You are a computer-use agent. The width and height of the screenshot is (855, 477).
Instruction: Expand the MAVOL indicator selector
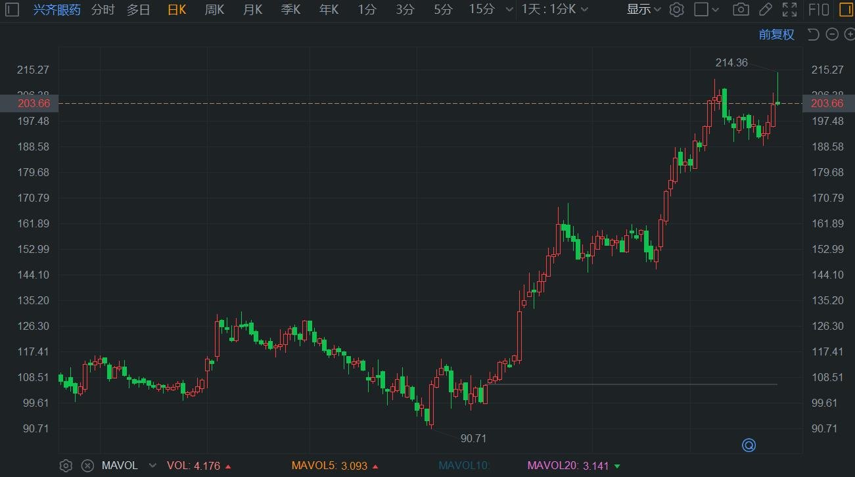152,466
